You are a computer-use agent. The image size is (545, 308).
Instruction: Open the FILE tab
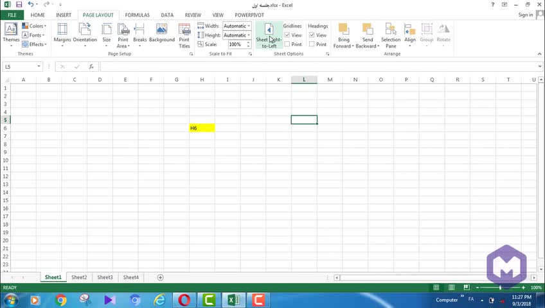tap(12, 15)
